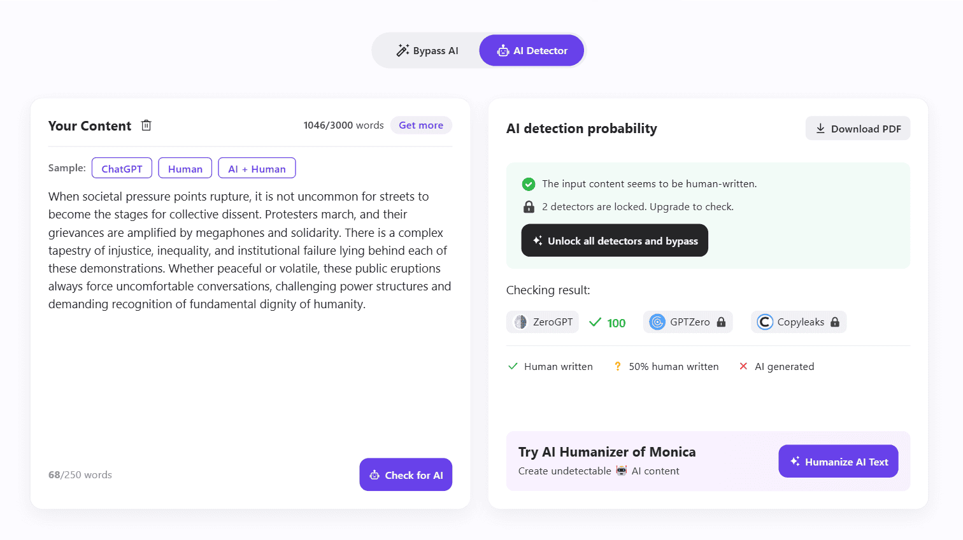This screenshot has width=963, height=540.
Task: Click the download icon in Download PDF
Action: pos(820,129)
